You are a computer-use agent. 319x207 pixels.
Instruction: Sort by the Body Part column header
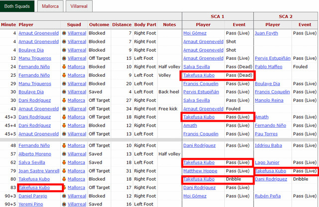coord(145,24)
